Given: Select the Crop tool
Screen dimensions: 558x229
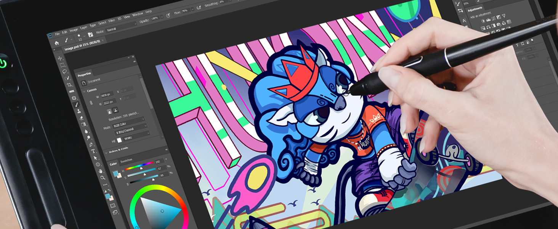Looking at the screenshot, I should 69,85.
